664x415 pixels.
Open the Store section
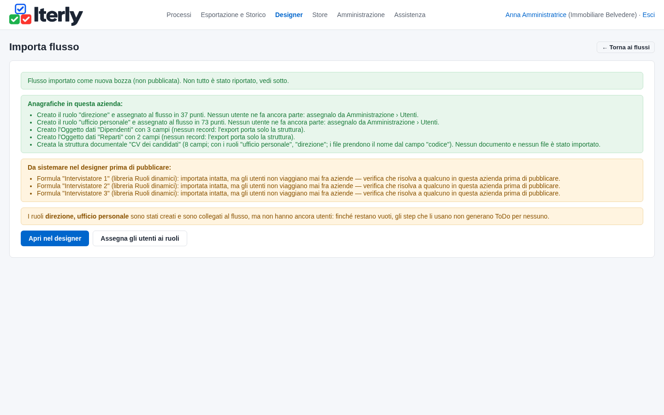(x=320, y=15)
